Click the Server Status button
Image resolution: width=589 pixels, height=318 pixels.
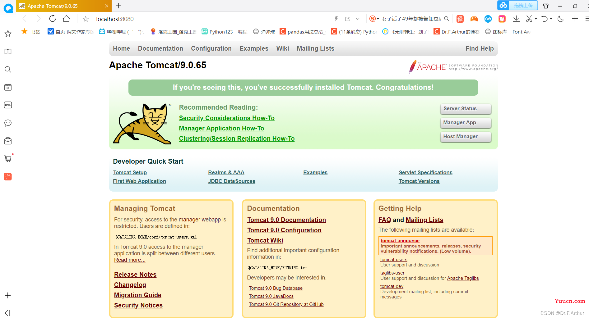[x=466, y=109]
